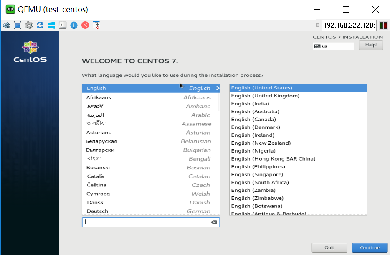Toggle the color quality indicator beside the address
Viewport: 390px width, 255px height.
[384, 25]
